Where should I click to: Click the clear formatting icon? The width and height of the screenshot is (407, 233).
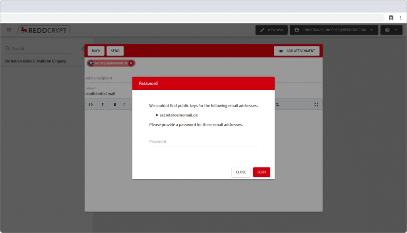tap(278, 105)
